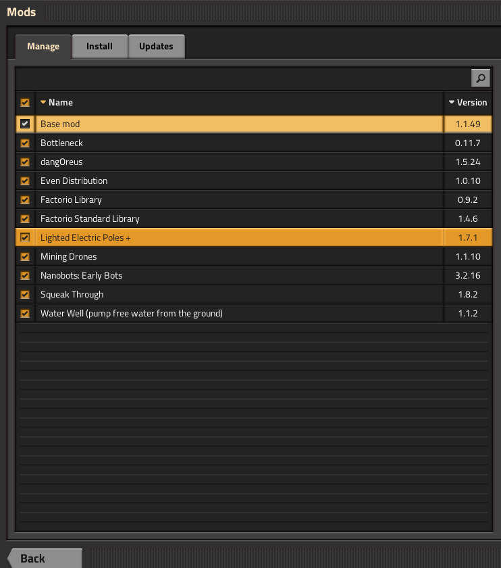Select the Factorio Library mod name
501x568 pixels.
(71, 200)
